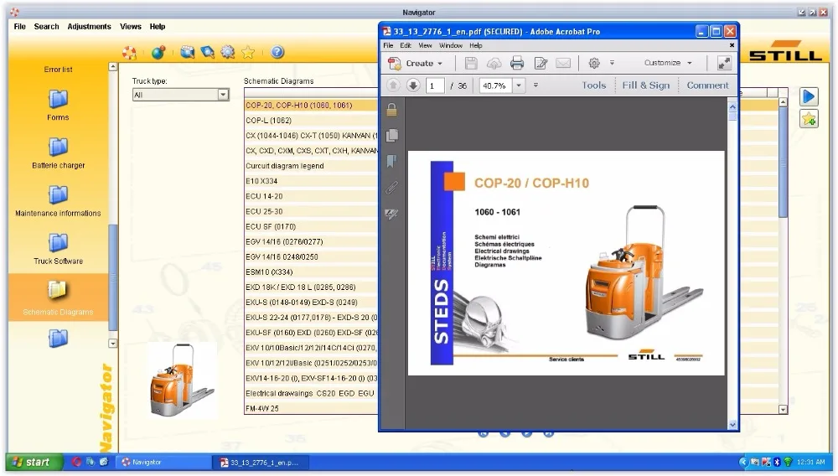
Task: Print the PDF using the printer icon
Action: click(517, 64)
